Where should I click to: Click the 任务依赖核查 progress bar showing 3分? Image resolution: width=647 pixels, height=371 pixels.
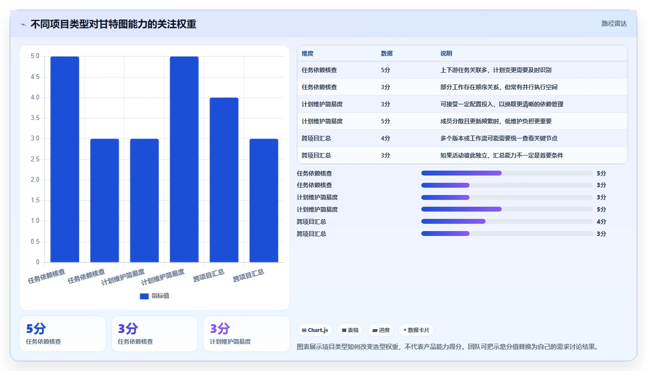[x=507, y=185]
